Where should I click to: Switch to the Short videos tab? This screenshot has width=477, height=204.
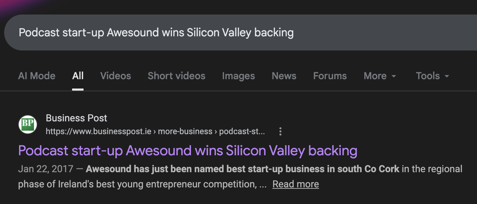coord(176,76)
